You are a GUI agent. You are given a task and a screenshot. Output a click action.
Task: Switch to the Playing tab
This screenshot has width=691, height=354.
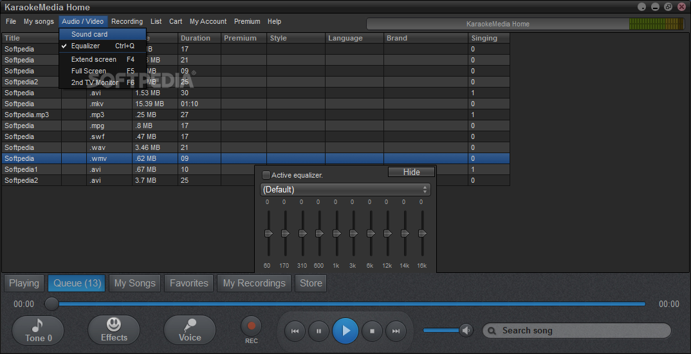(x=24, y=283)
